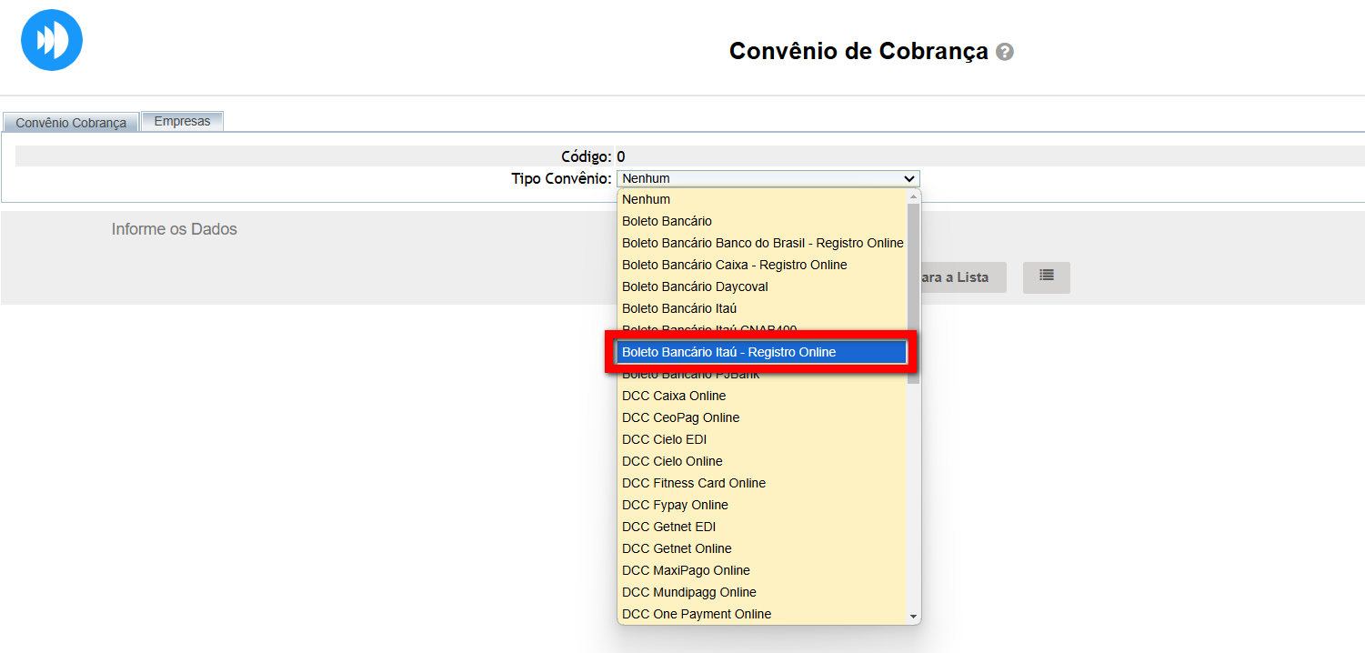Pick DCC MaxiPago Online option
The image size is (1365, 653).
tap(762, 570)
